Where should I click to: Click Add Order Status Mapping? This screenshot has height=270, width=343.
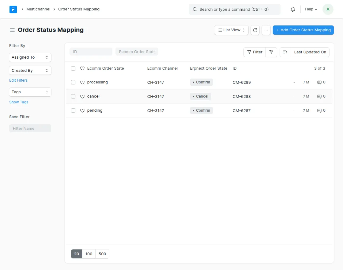[x=303, y=30]
